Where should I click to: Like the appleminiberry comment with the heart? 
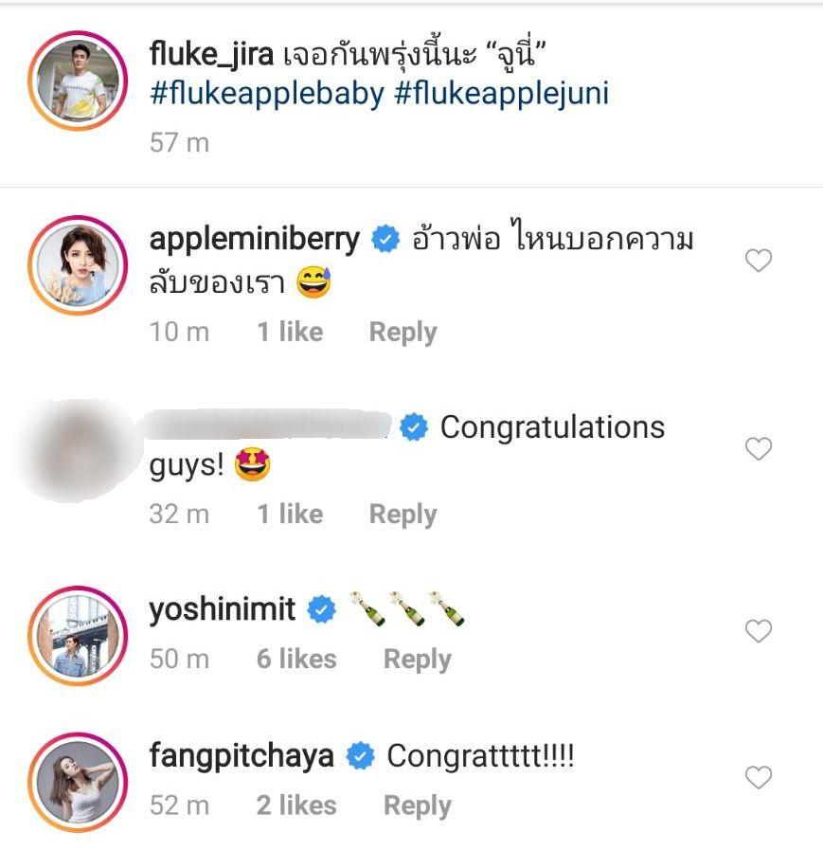(759, 261)
